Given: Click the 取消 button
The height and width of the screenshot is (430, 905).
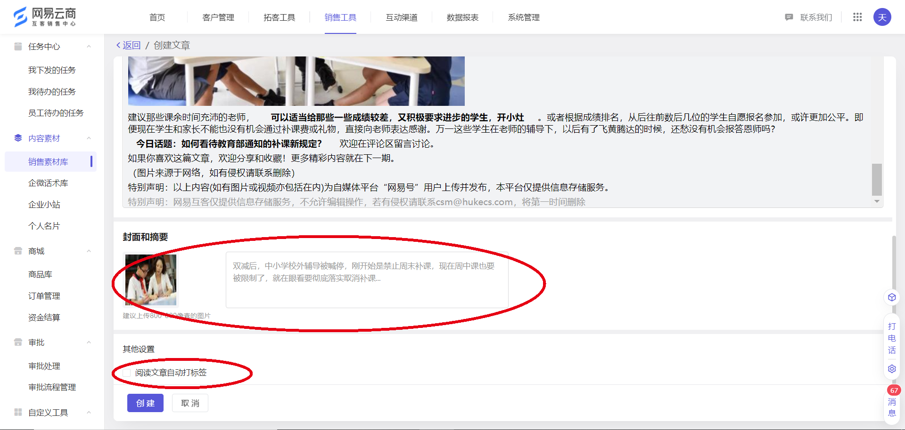Looking at the screenshot, I should 190,403.
